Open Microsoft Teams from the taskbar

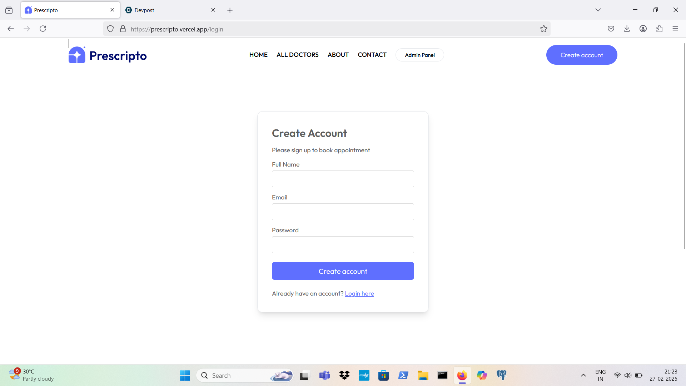[324, 375]
